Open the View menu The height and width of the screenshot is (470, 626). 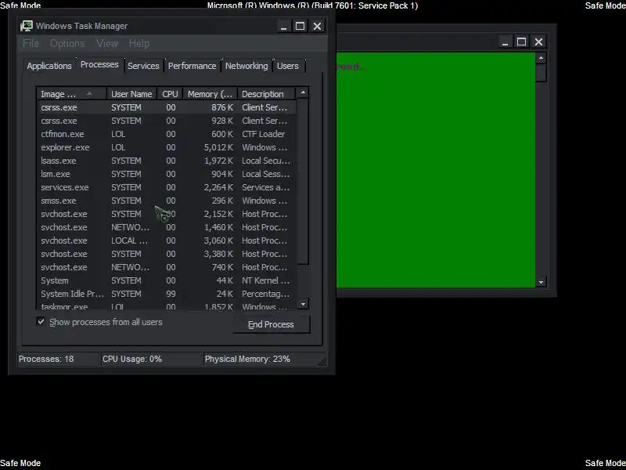(x=107, y=43)
